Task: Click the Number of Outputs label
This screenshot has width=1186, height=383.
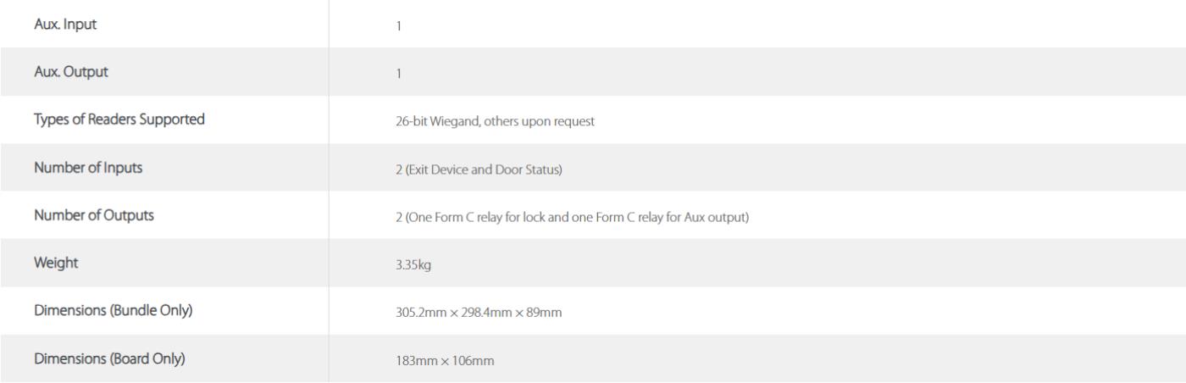Action: tap(93, 214)
